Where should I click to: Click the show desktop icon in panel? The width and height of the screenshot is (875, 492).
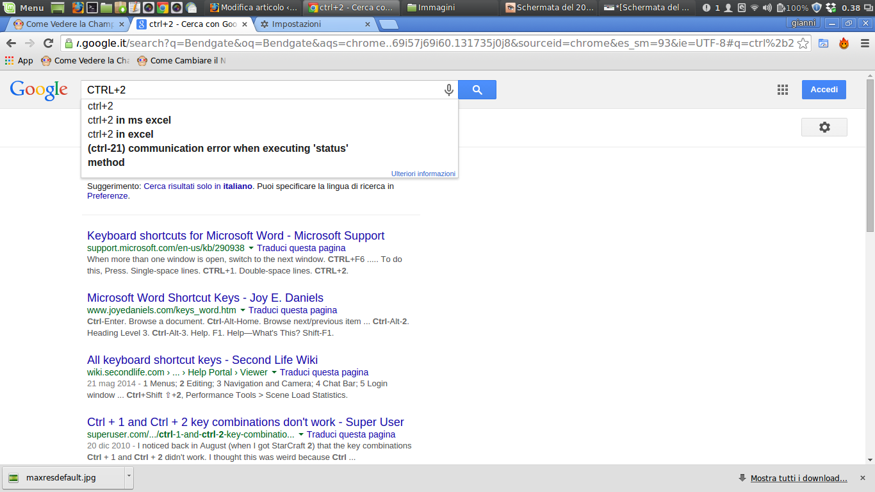(58, 8)
